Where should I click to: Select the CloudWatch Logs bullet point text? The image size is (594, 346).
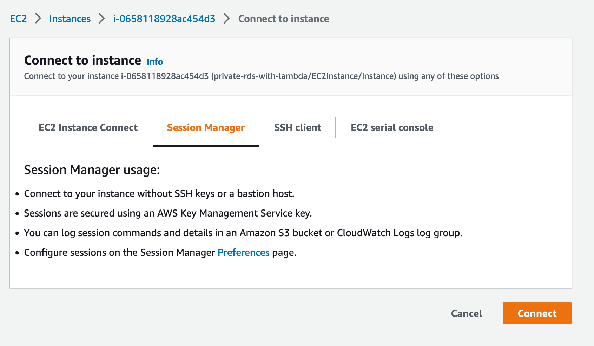[x=243, y=233]
